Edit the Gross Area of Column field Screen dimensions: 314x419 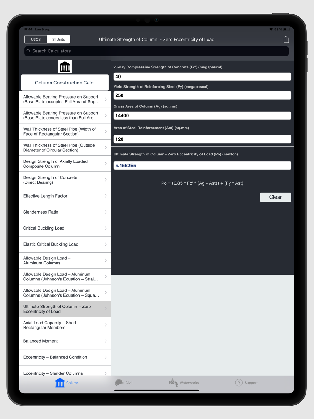tap(202, 115)
